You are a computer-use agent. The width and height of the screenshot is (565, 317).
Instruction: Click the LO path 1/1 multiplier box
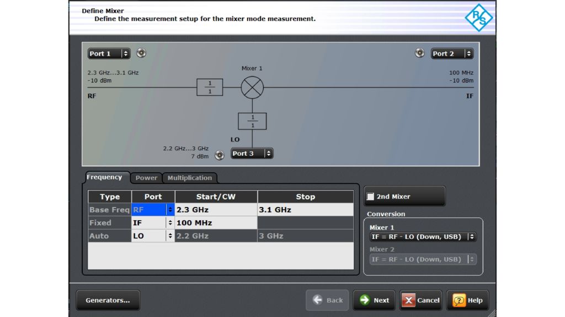pyautogui.click(x=252, y=121)
